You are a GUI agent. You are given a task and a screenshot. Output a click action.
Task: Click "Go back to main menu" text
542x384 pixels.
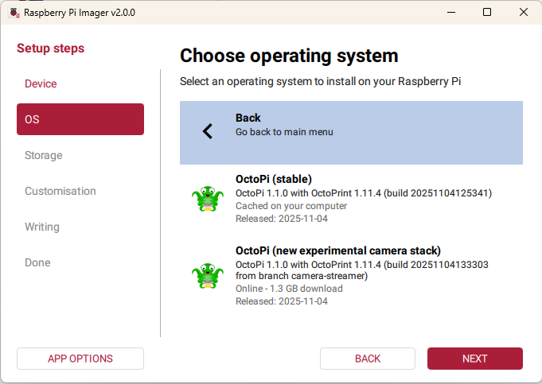(x=284, y=132)
